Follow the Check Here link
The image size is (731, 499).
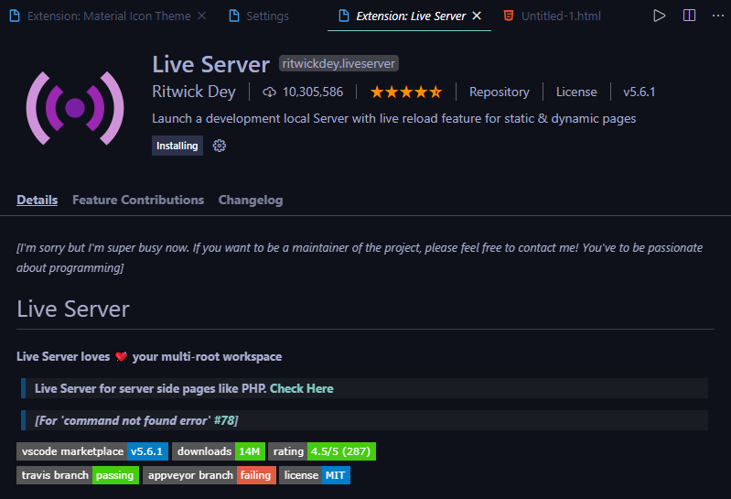tap(302, 388)
